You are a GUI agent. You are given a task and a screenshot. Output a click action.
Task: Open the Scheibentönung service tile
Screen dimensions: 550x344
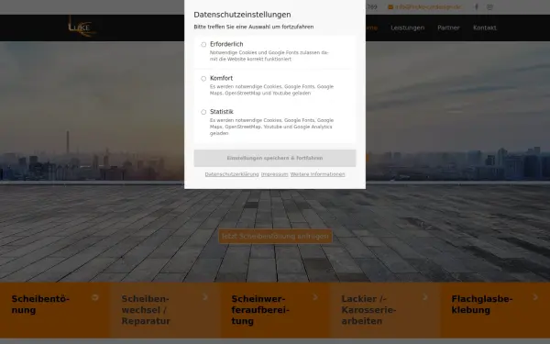coord(55,310)
